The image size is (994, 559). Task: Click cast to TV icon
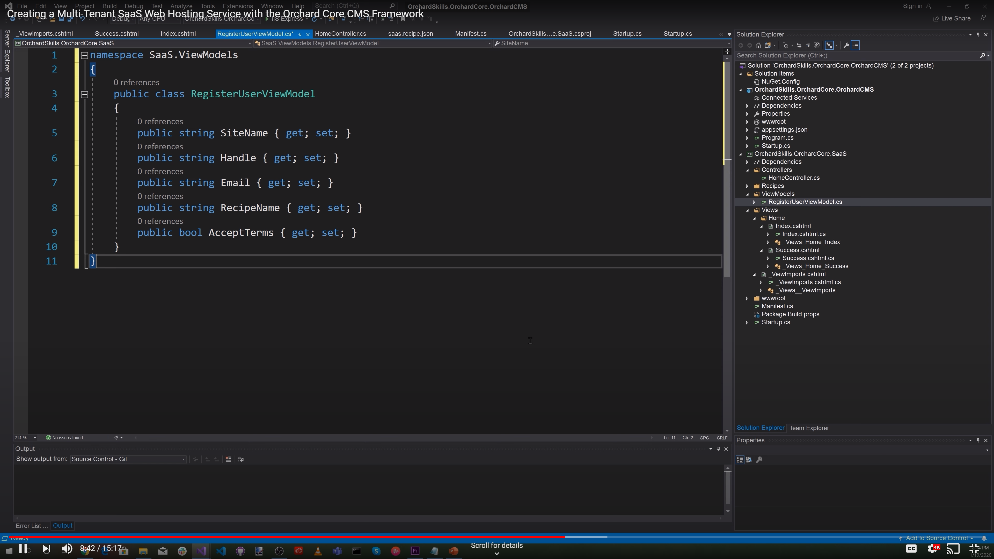pos(953,549)
